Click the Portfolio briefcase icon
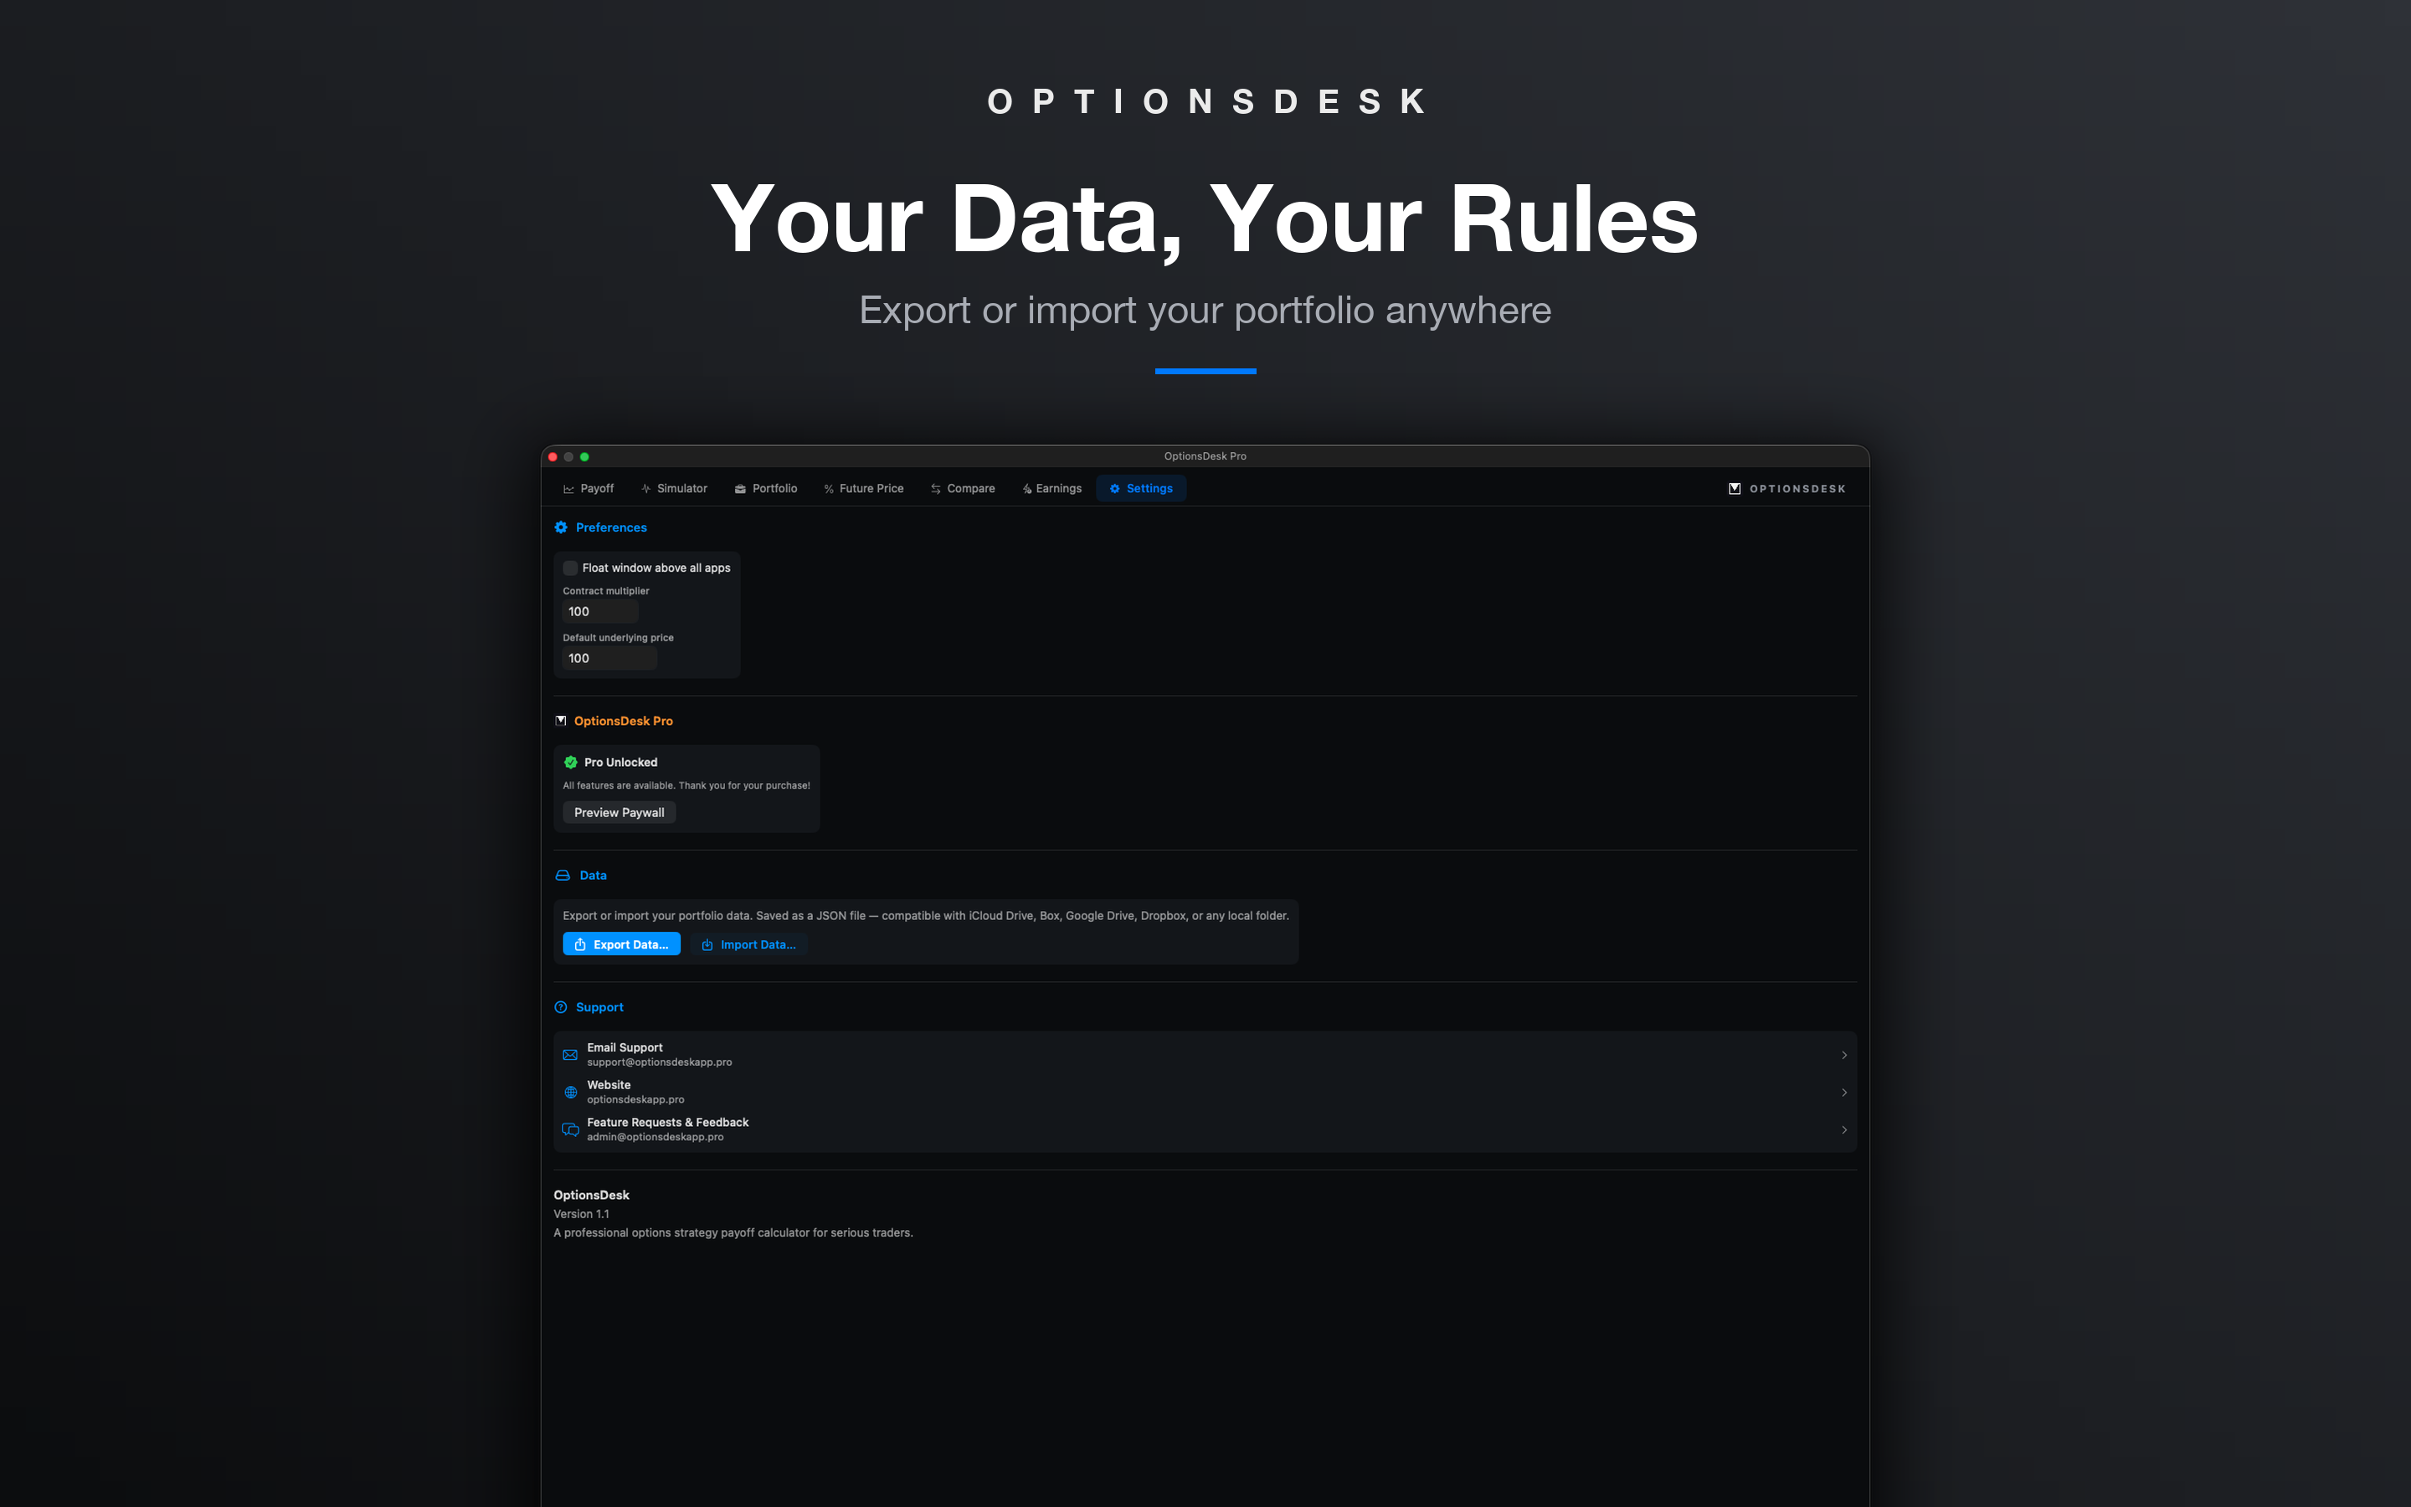2411x1507 pixels. coord(740,490)
